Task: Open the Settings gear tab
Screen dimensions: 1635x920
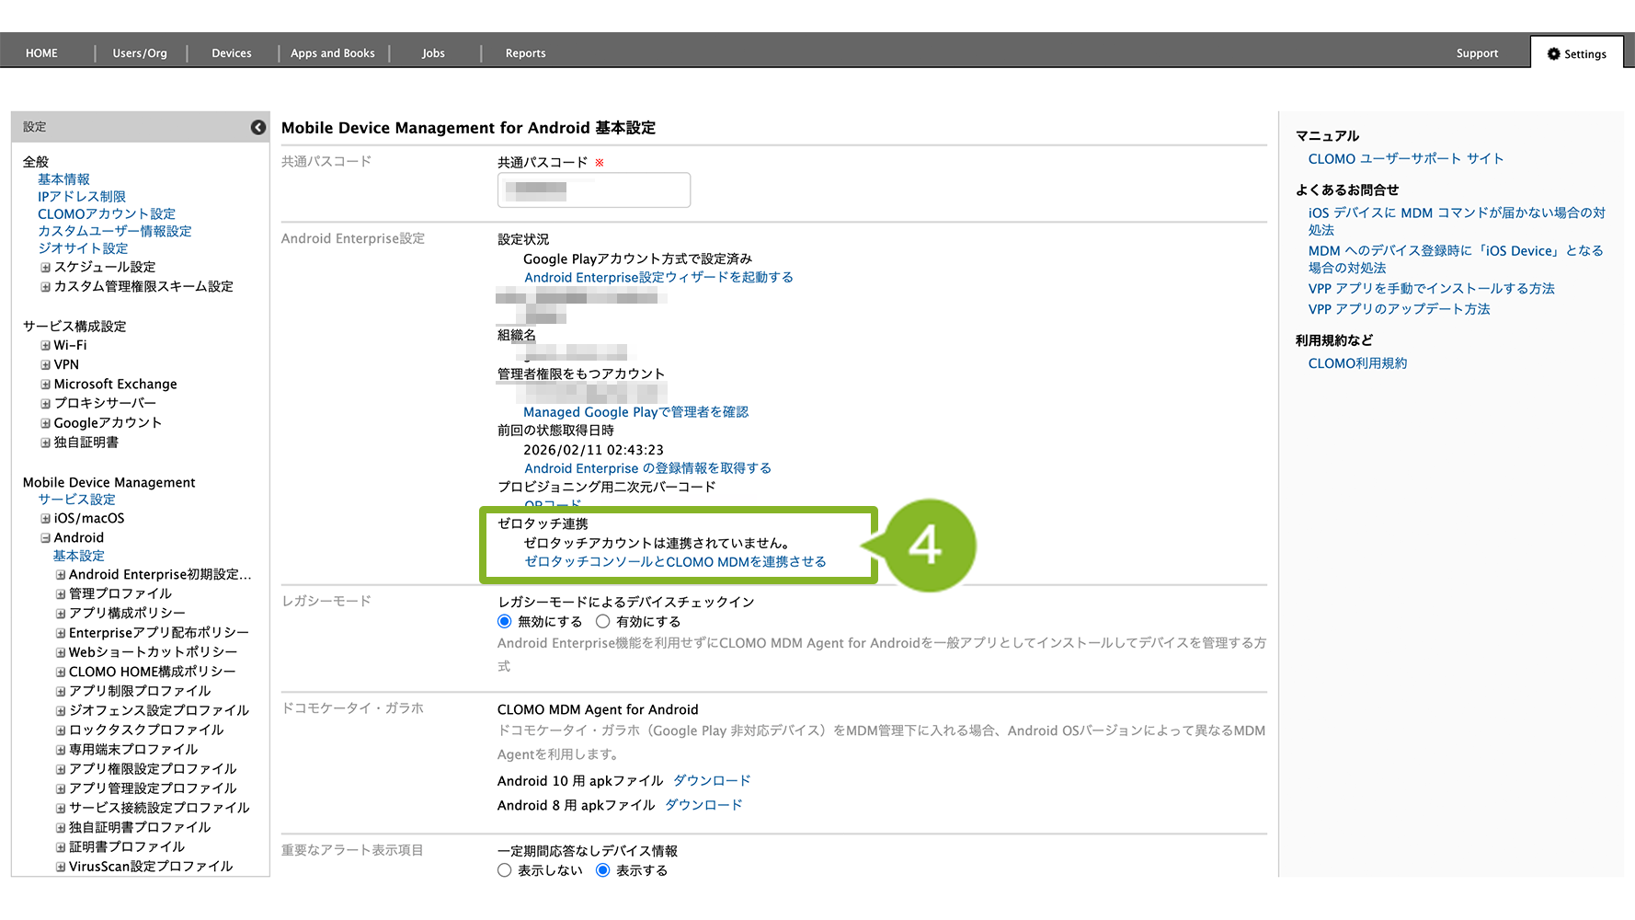Action: [1576, 53]
